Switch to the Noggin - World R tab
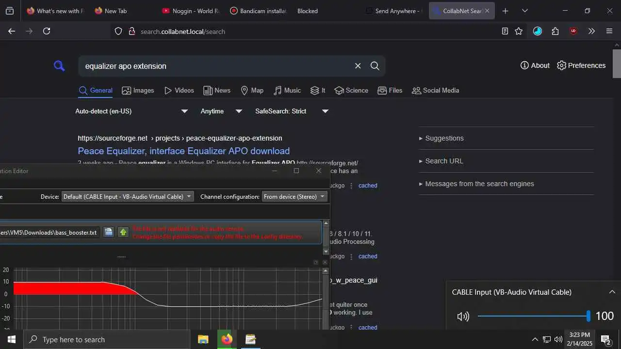621x349 pixels. (190, 11)
